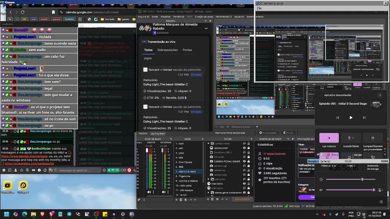Show the camera Logi source

coord(244,166)
